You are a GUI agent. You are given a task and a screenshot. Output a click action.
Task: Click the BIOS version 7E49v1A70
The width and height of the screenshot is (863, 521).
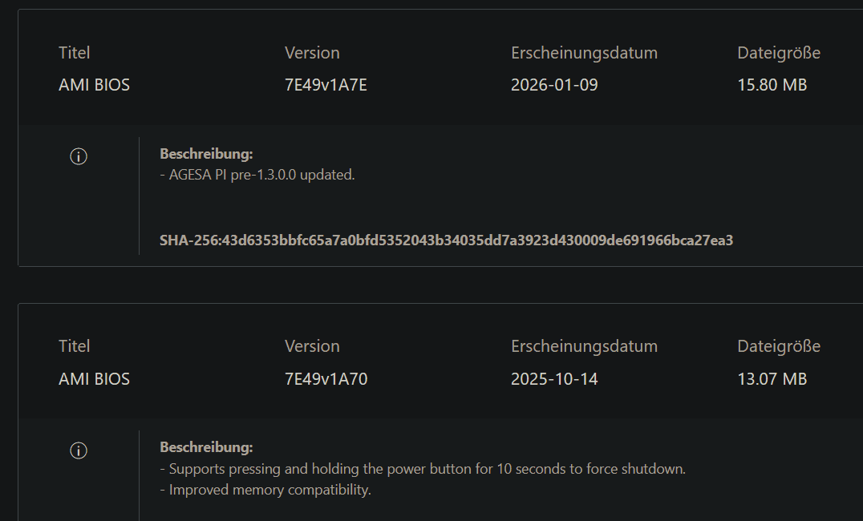(x=326, y=378)
